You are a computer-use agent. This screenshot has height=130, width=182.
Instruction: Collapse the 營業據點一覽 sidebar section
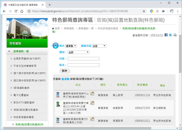[x=9, y=51]
